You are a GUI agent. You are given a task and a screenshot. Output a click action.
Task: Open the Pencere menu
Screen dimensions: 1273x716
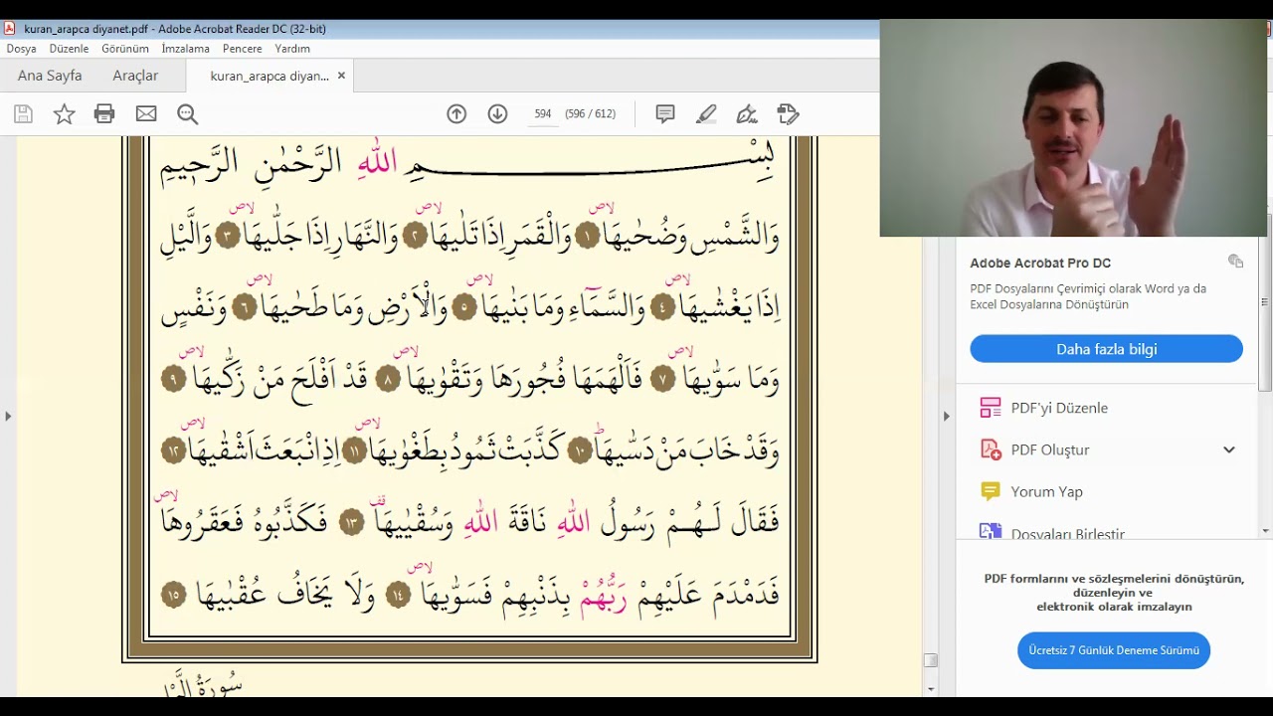(x=243, y=49)
